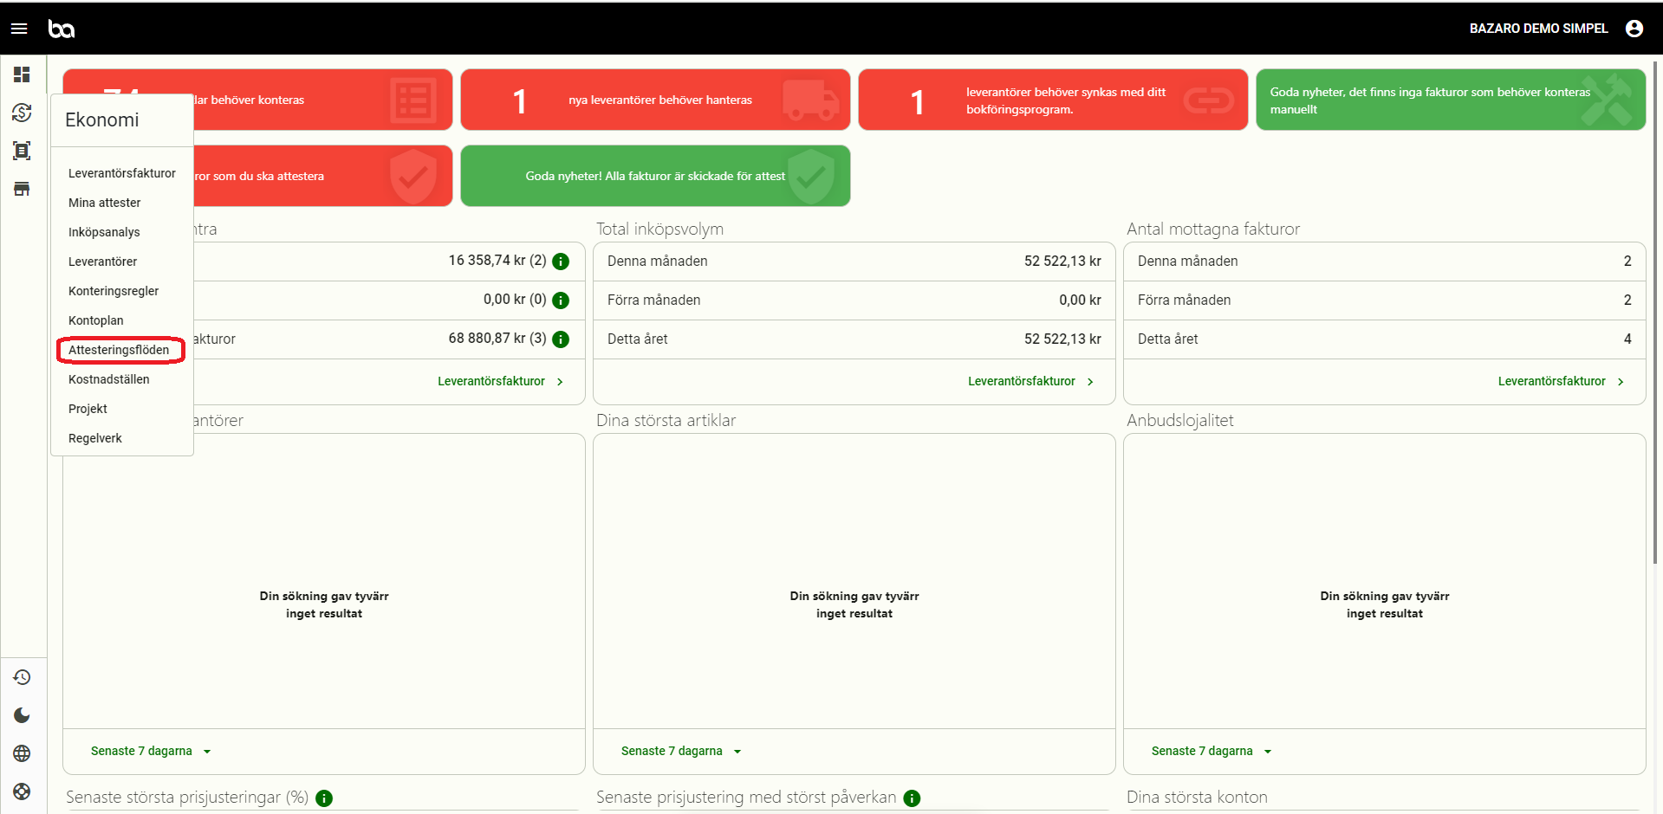Image resolution: width=1663 pixels, height=814 pixels.
Task: Click the truck icon on leverantörer card
Action: (811, 100)
